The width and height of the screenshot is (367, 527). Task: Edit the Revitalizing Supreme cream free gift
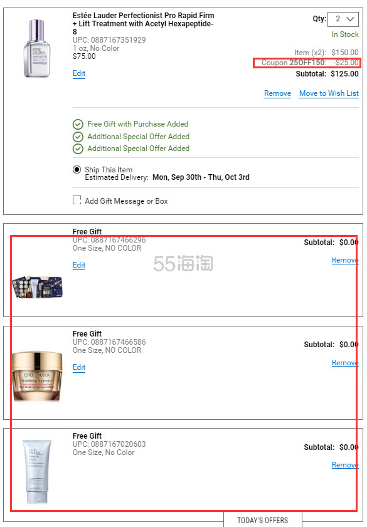[x=79, y=367]
